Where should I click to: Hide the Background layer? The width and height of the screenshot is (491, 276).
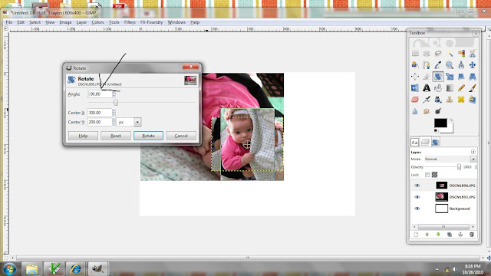(x=417, y=209)
